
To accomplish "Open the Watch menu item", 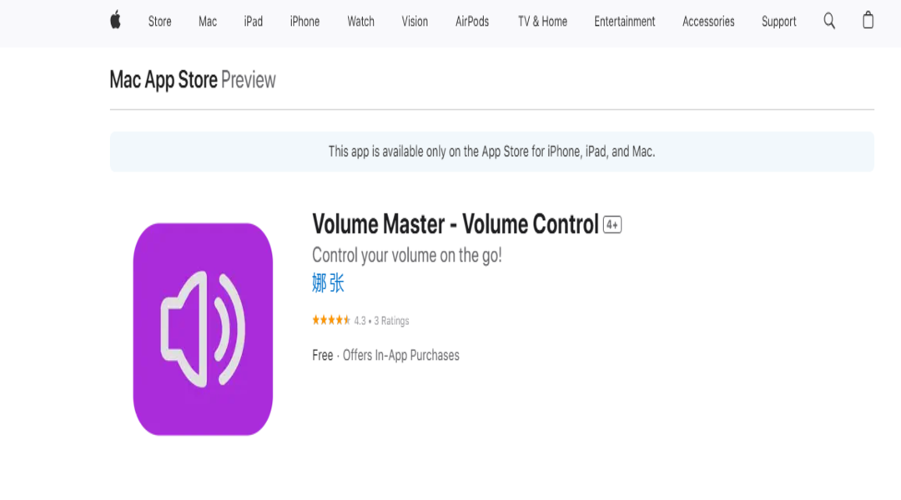I will [x=360, y=22].
